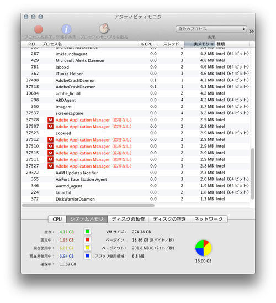Select the launchd process
This screenshot has width=276, height=303.
point(135,192)
